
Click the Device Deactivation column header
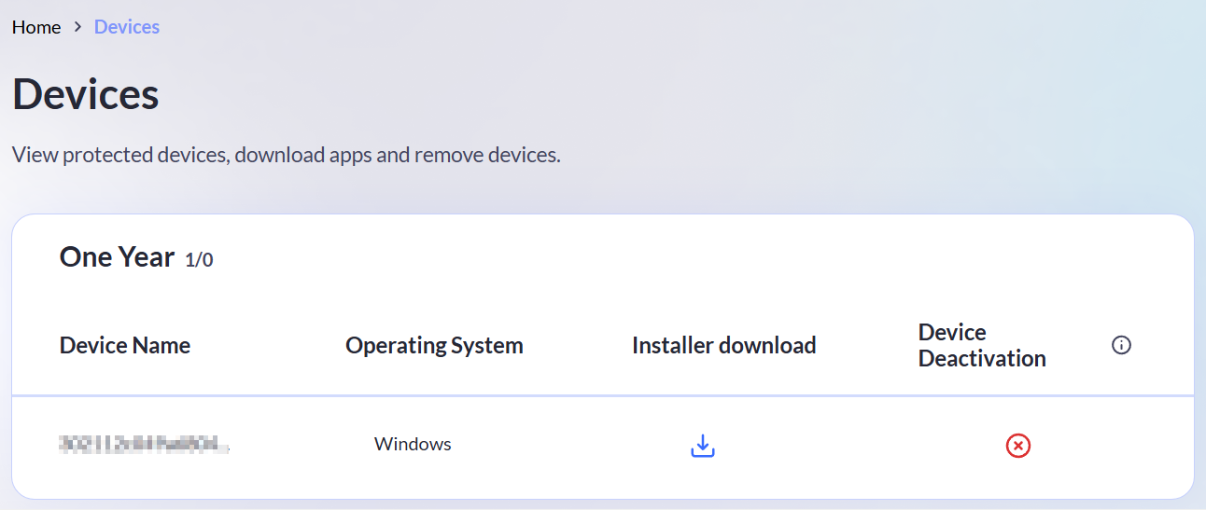982,346
